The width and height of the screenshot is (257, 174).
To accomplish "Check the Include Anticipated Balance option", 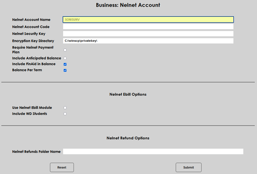I will 65,58.
